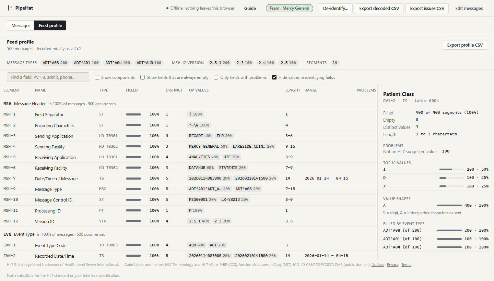The image size is (494, 281).
Task: Click the 2.5.1 200 version chip
Action: 220,63
